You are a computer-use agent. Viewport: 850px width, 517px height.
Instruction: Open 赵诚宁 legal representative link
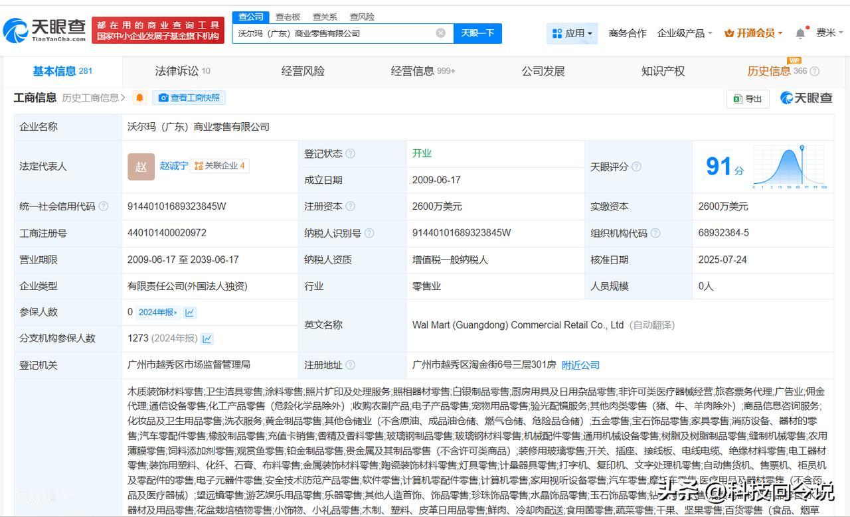click(173, 166)
